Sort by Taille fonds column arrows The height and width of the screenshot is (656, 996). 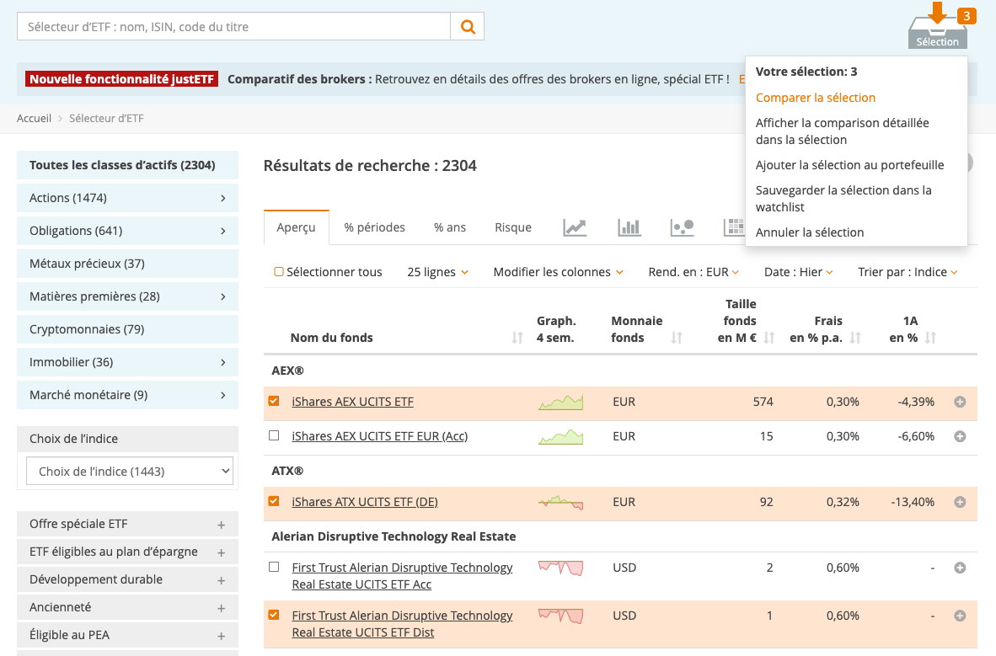point(768,338)
